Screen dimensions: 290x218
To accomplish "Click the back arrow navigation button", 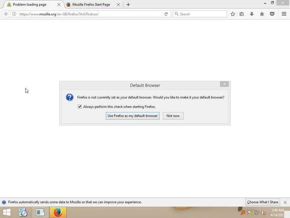I will 6,14.
